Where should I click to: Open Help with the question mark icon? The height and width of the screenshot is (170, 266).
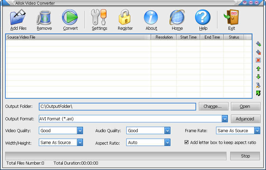(x=203, y=17)
